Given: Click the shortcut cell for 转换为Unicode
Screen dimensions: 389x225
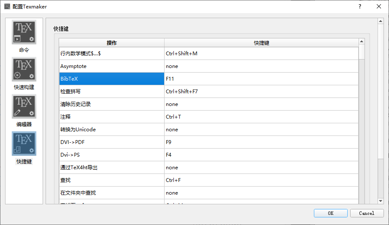Looking at the screenshot, I should click(x=262, y=130).
